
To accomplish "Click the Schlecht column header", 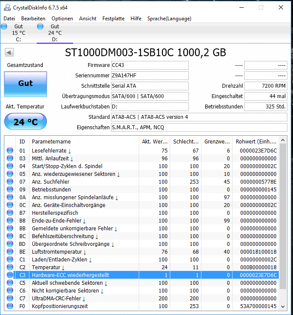I will point(186,142).
